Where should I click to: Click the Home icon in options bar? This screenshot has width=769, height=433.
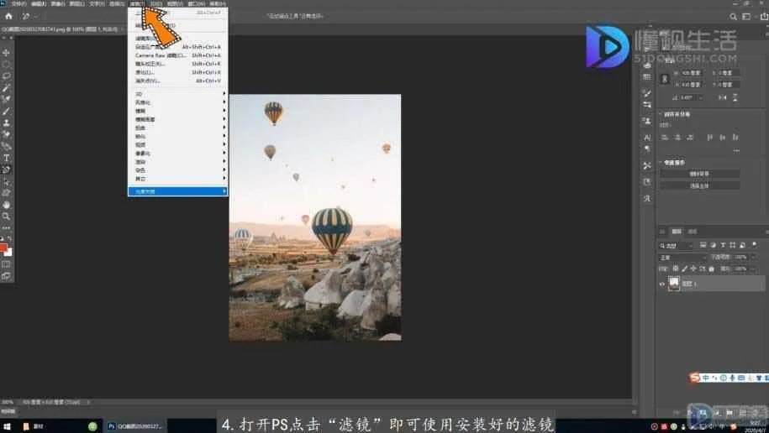point(8,16)
